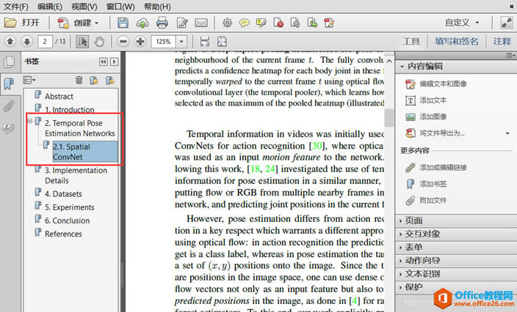Open settings gear icon in toolbar
This screenshot has height=312, width=517.
227,23
